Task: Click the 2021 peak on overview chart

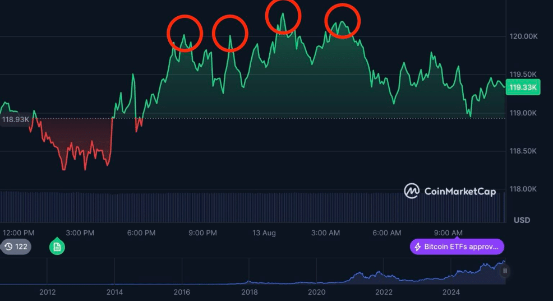Action: (x=359, y=273)
